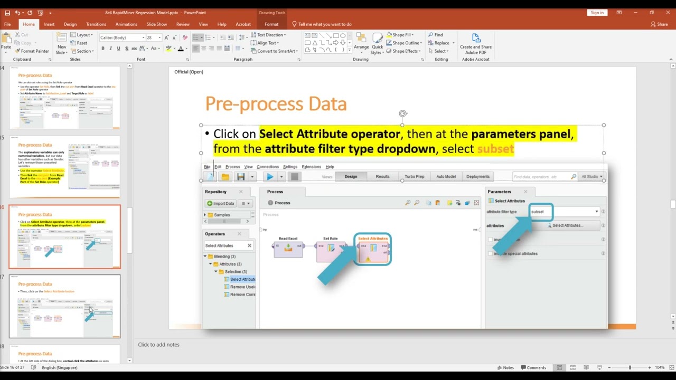676x380 pixels.
Task: Open the Section dropdown
Action: tap(82, 51)
